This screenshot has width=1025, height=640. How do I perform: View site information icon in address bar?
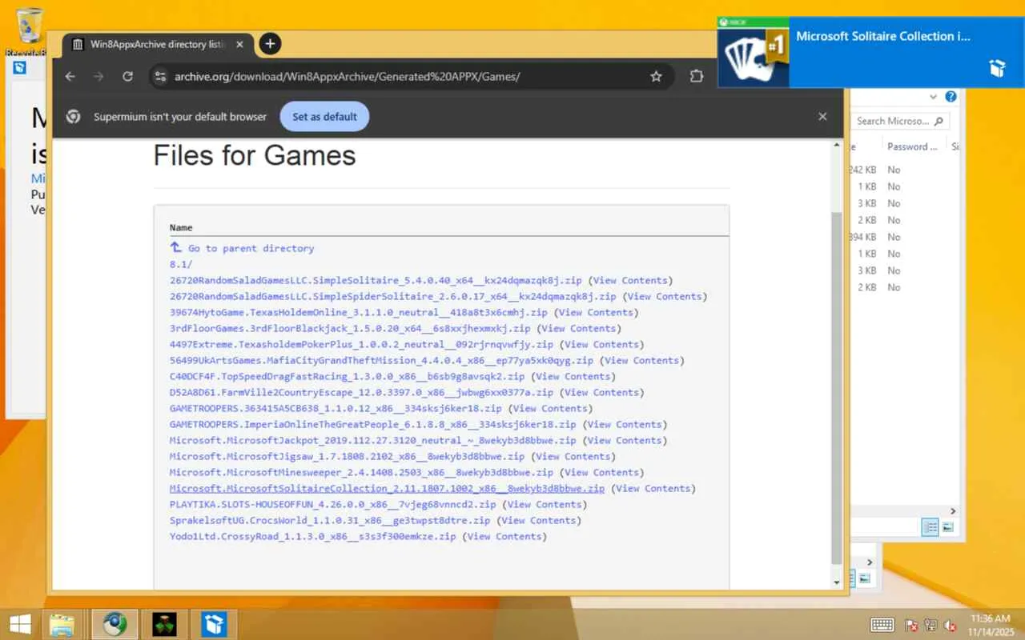point(160,76)
